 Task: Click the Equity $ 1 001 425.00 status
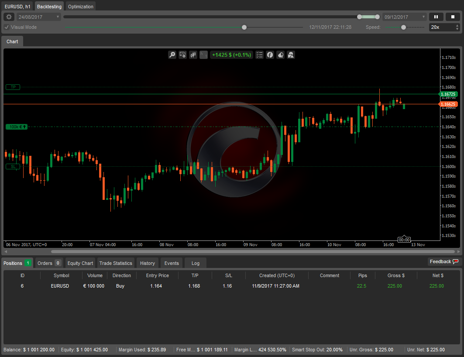(x=84, y=350)
